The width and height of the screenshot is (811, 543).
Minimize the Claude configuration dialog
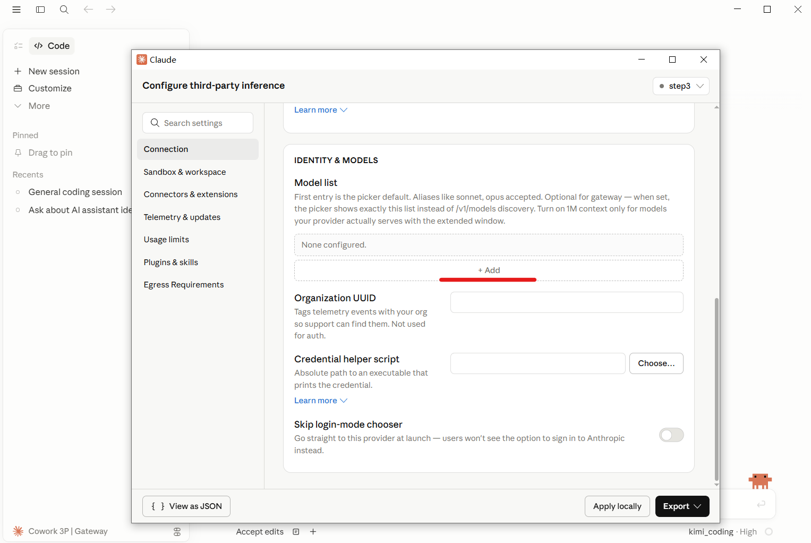click(x=642, y=60)
